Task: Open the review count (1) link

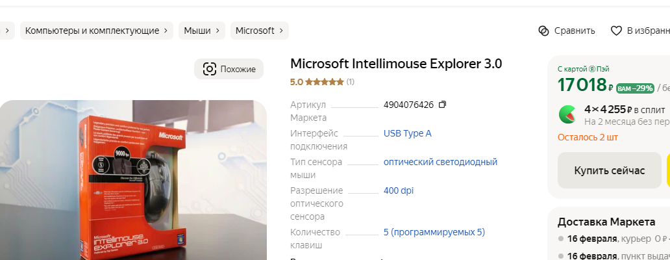Action: 351,82
